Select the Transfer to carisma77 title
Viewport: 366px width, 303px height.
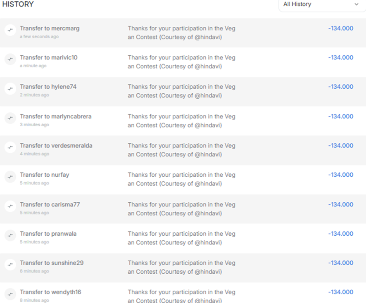point(50,204)
